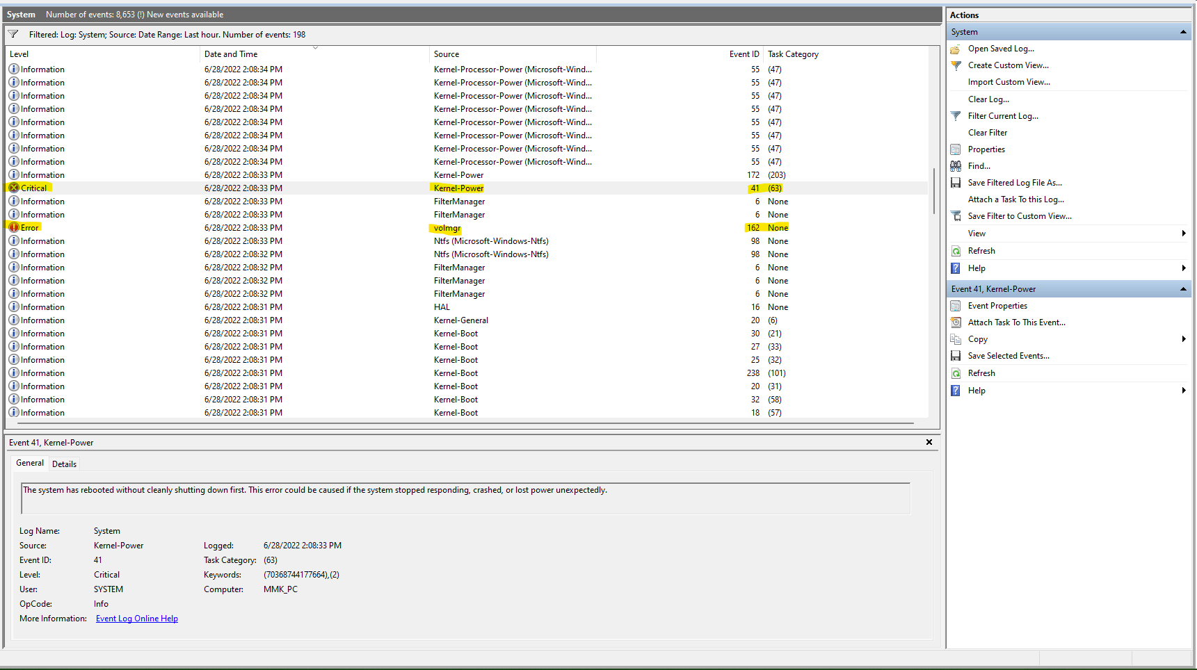Collapse the Event 41, Kernel-Power actions section
This screenshot has height=670, width=1197.
(x=1183, y=289)
